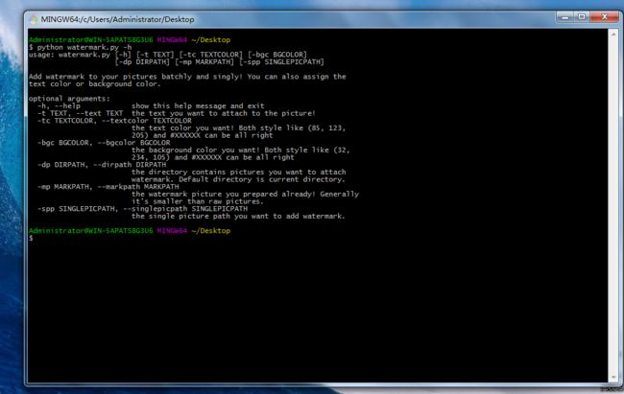Image resolution: width=624 pixels, height=394 pixels.
Task: Click the 'optional arguments:' heading
Action: coord(69,99)
